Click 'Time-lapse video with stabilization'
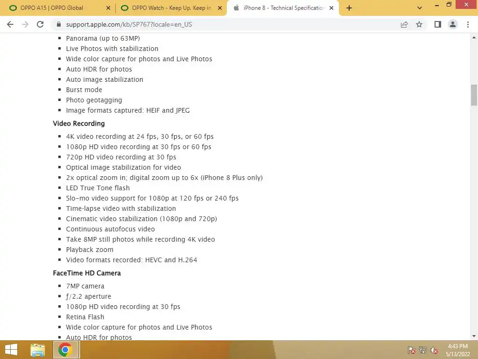The image size is (478, 359). click(x=121, y=208)
